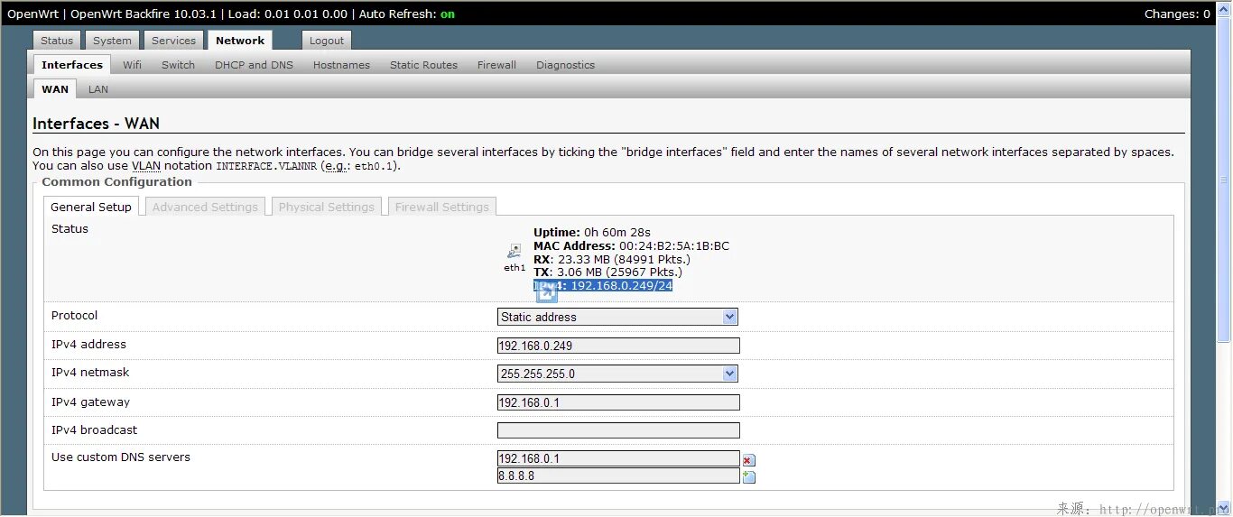Screen dimensions: 1233x517
Task: Click the first DNS server field 192.168.0.1
Action: tap(618, 458)
